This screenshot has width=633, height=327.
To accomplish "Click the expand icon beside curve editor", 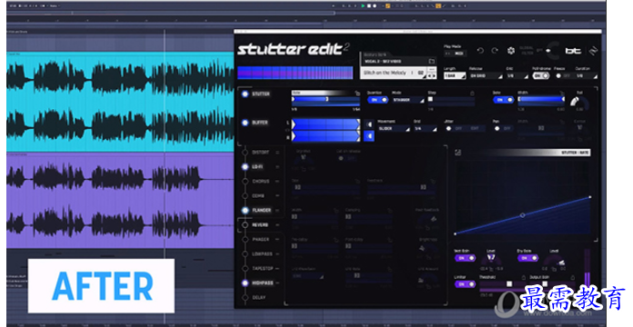I will click(x=457, y=153).
